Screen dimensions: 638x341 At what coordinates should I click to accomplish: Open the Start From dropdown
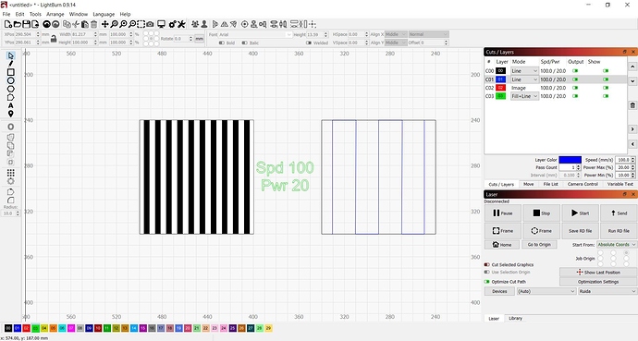[616, 245]
